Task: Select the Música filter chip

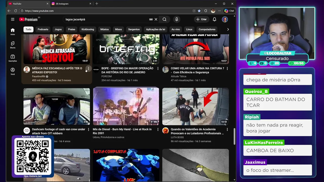Action: point(104,29)
